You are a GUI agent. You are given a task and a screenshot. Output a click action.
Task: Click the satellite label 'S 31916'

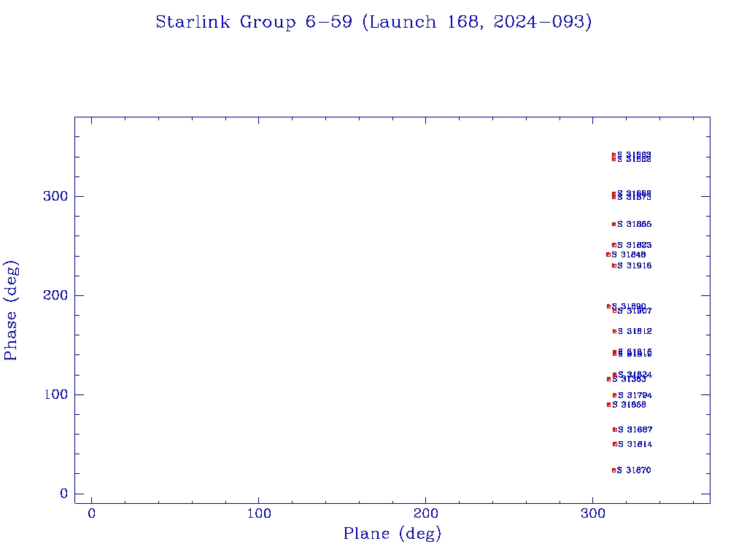click(635, 265)
